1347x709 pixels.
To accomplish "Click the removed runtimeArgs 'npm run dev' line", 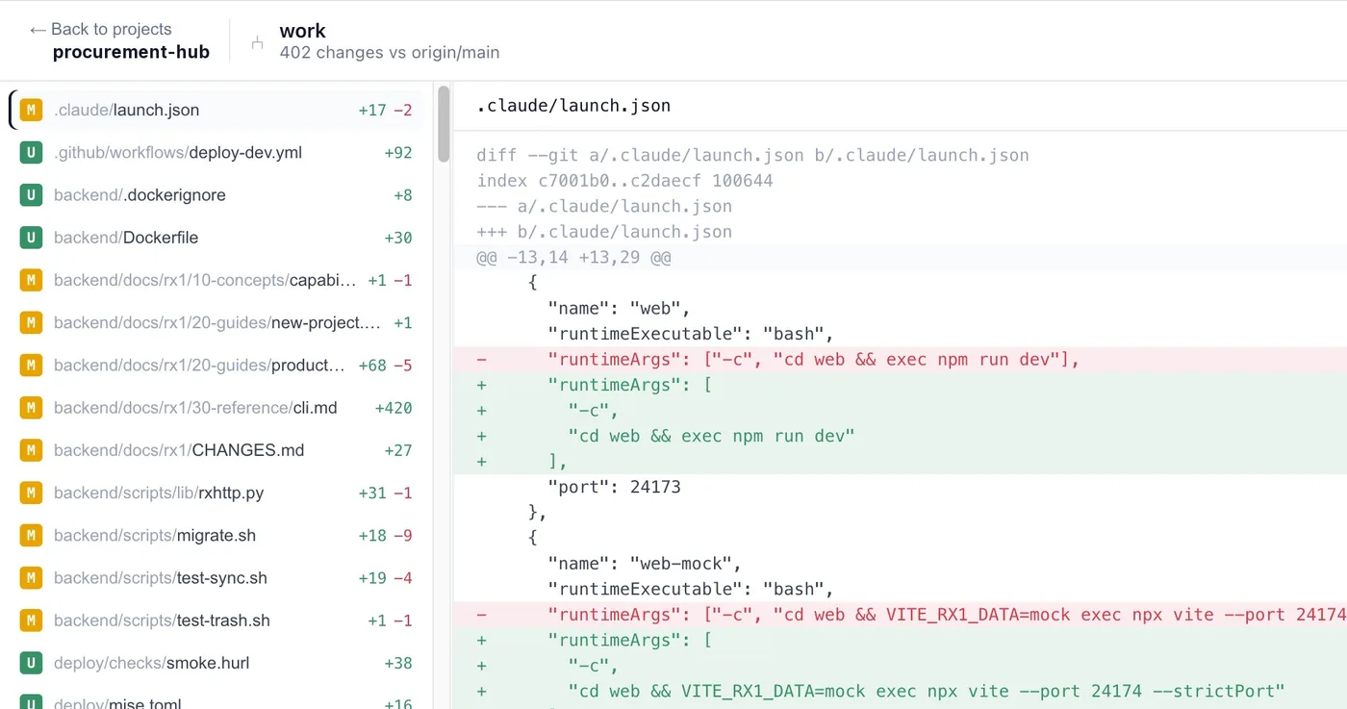I will 900,360.
